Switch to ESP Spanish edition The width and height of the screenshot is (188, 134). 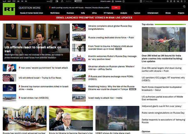[9, 1]
